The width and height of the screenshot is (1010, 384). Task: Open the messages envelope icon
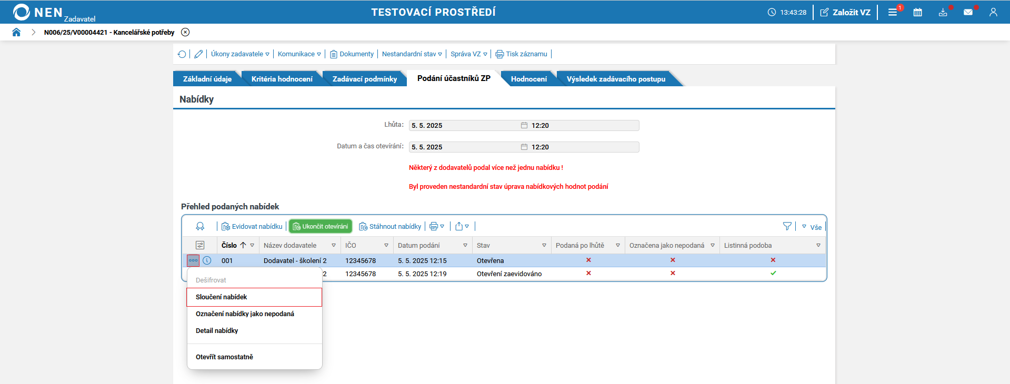click(x=968, y=12)
